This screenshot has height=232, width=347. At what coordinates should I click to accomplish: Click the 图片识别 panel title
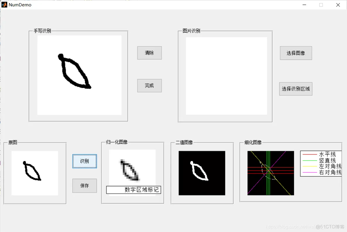191,31
